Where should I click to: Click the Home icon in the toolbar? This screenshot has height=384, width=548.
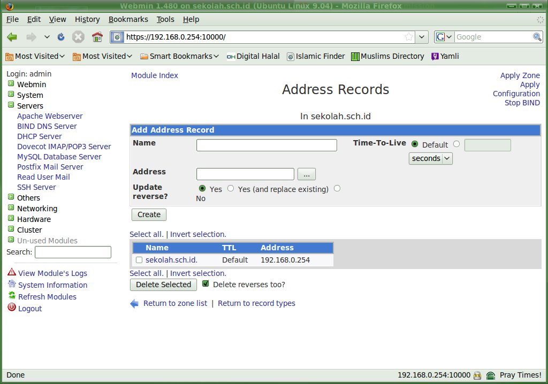point(97,37)
